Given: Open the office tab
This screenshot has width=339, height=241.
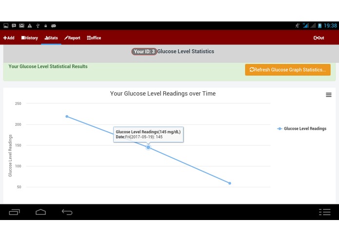Looking at the screenshot, I should coord(94,38).
